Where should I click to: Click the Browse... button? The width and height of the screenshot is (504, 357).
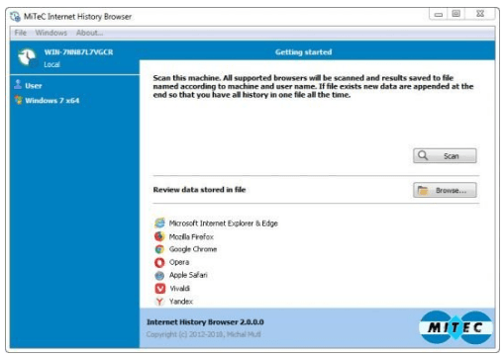coord(445,190)
